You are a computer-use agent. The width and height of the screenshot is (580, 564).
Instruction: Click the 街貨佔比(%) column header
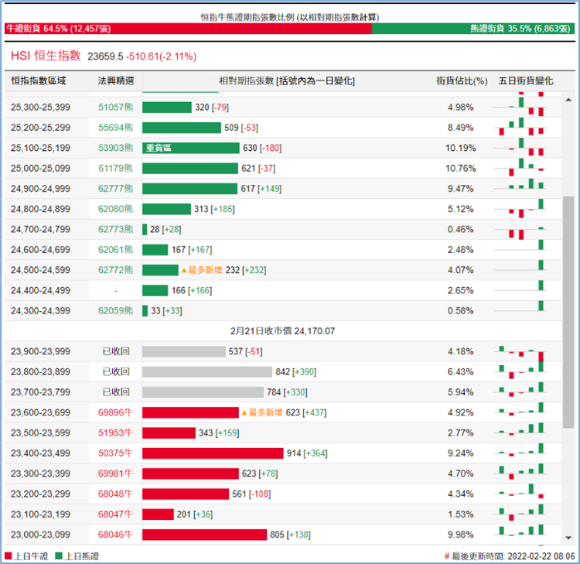[461, 80]
